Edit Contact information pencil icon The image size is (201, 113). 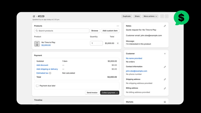[165, 67]
